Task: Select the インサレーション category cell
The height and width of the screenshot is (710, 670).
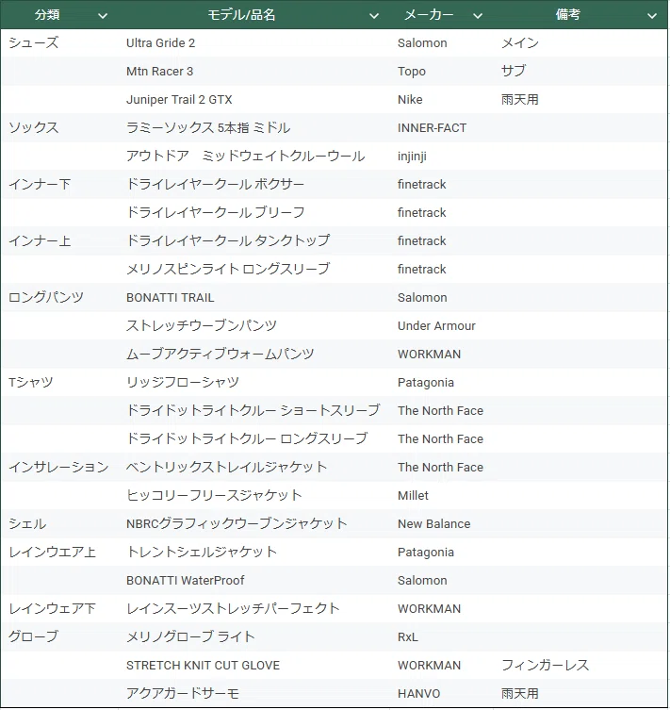Action: [x=58, y=467]
